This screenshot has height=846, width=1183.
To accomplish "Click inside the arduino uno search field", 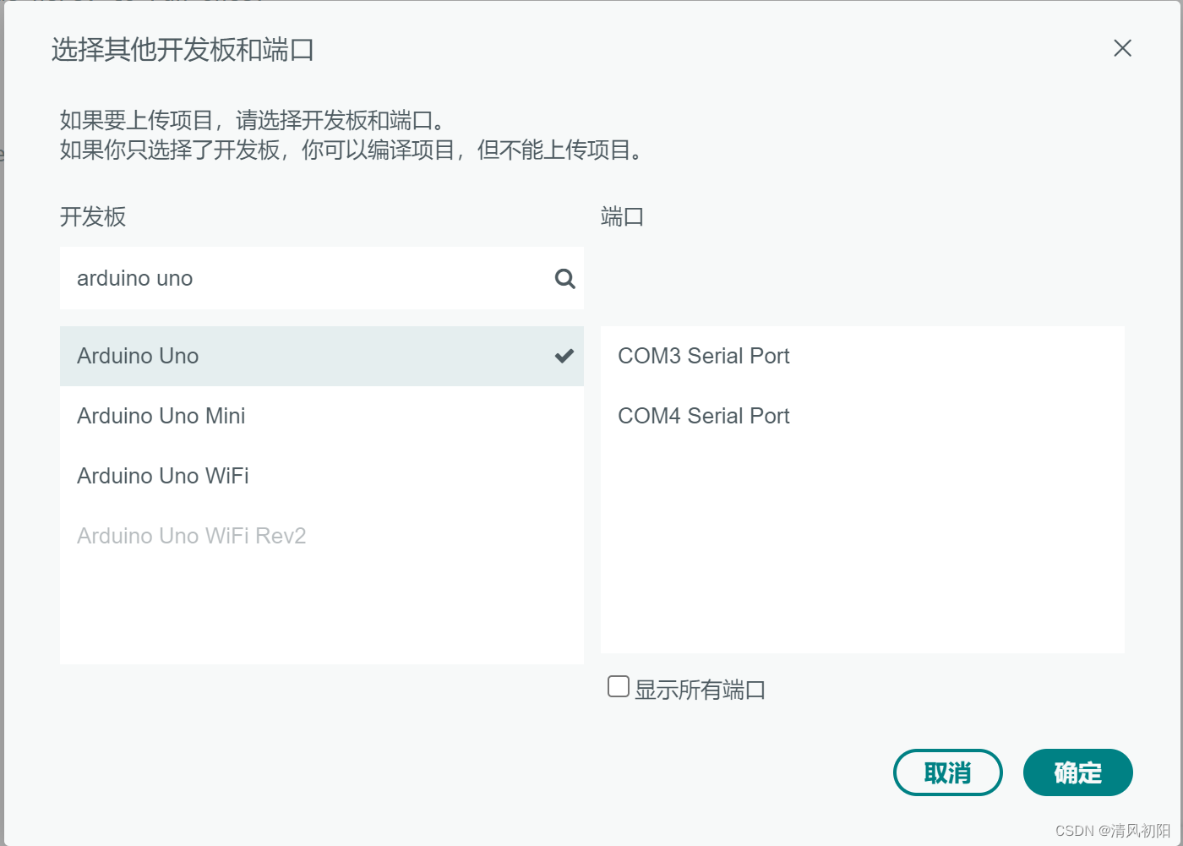I will tap(253, 278).
